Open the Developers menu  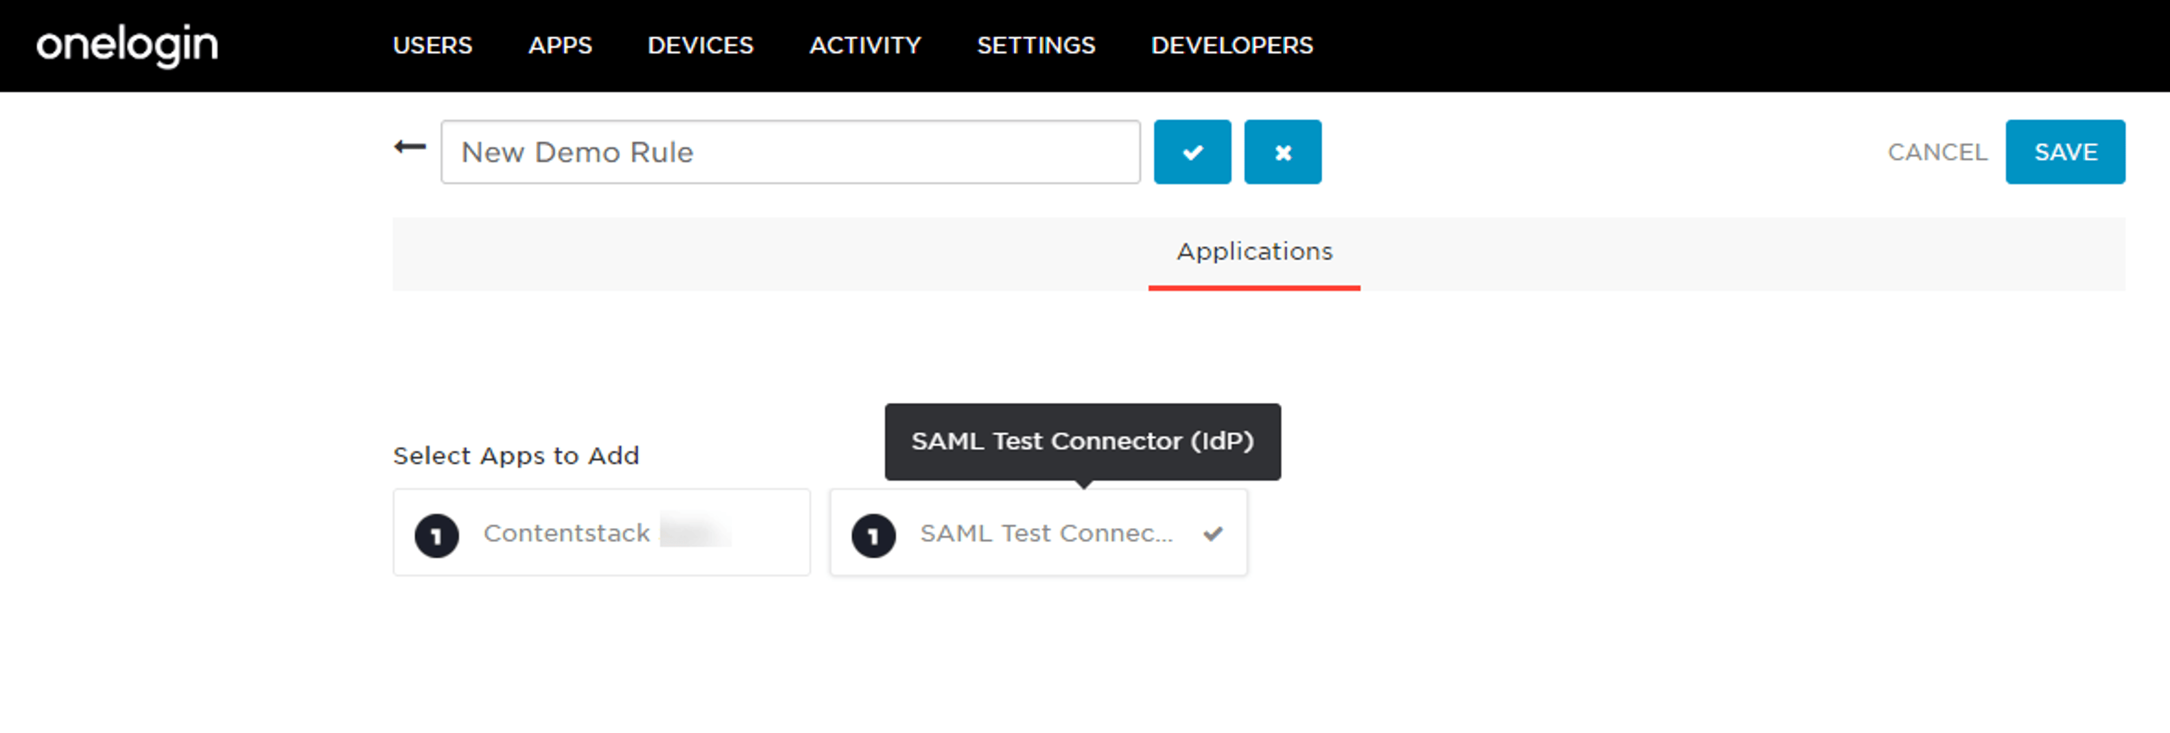1231,45
